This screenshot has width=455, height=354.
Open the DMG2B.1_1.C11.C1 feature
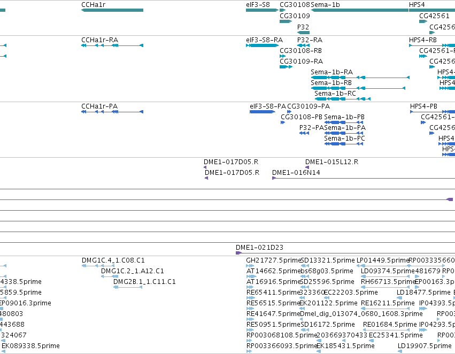pos(128,287)
